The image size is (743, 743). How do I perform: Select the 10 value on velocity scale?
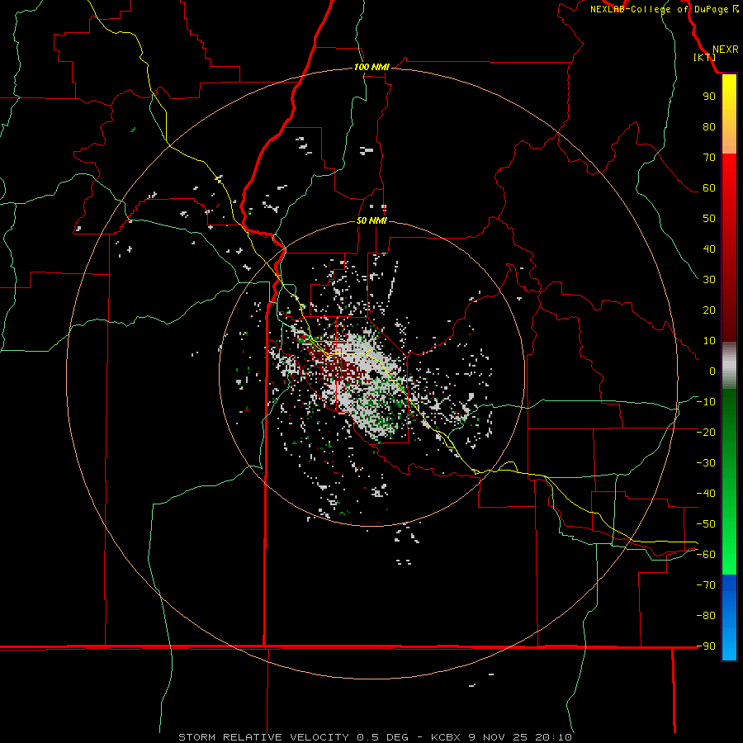(709, 341)
